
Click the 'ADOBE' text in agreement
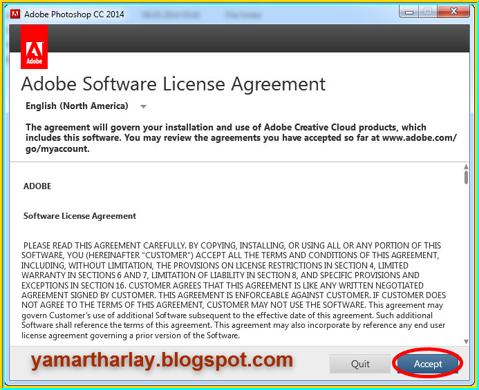37,186
